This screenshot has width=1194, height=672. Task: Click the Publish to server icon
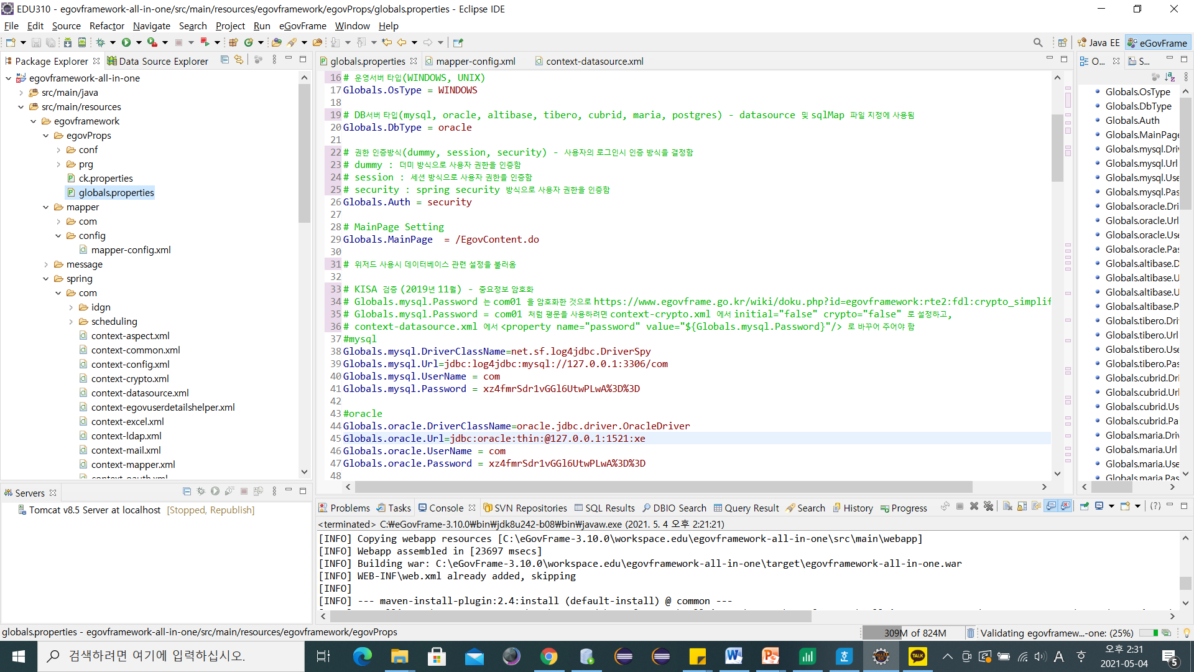tap(258, 492)
